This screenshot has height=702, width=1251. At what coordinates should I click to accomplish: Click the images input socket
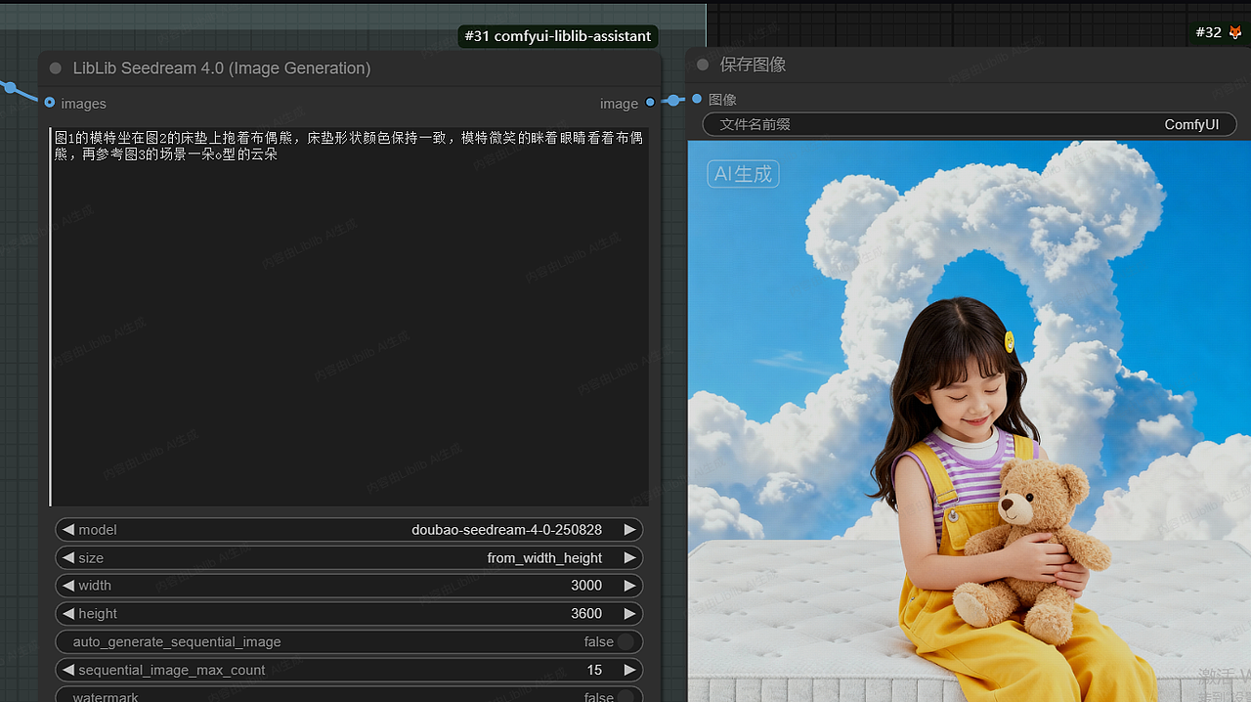coord(50,103)
